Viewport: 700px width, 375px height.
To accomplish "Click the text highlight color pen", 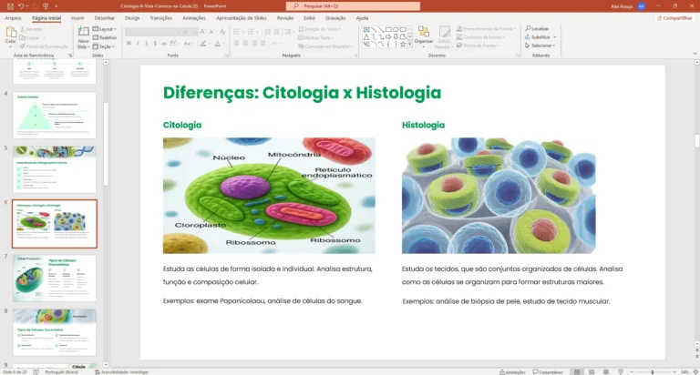I will (203, 44).
